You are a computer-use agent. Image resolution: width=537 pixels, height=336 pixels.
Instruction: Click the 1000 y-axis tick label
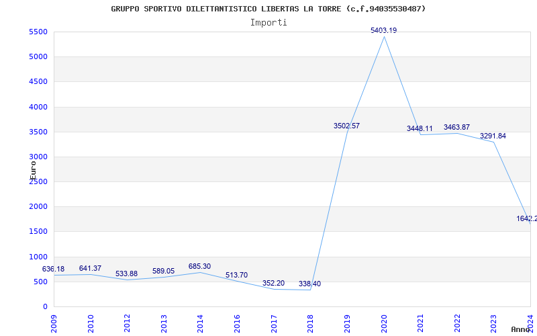pyautogui.click(x=38, y=257)
